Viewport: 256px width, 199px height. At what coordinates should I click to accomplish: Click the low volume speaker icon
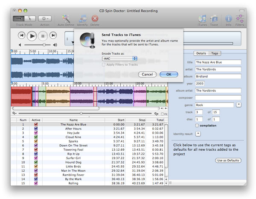20,45
